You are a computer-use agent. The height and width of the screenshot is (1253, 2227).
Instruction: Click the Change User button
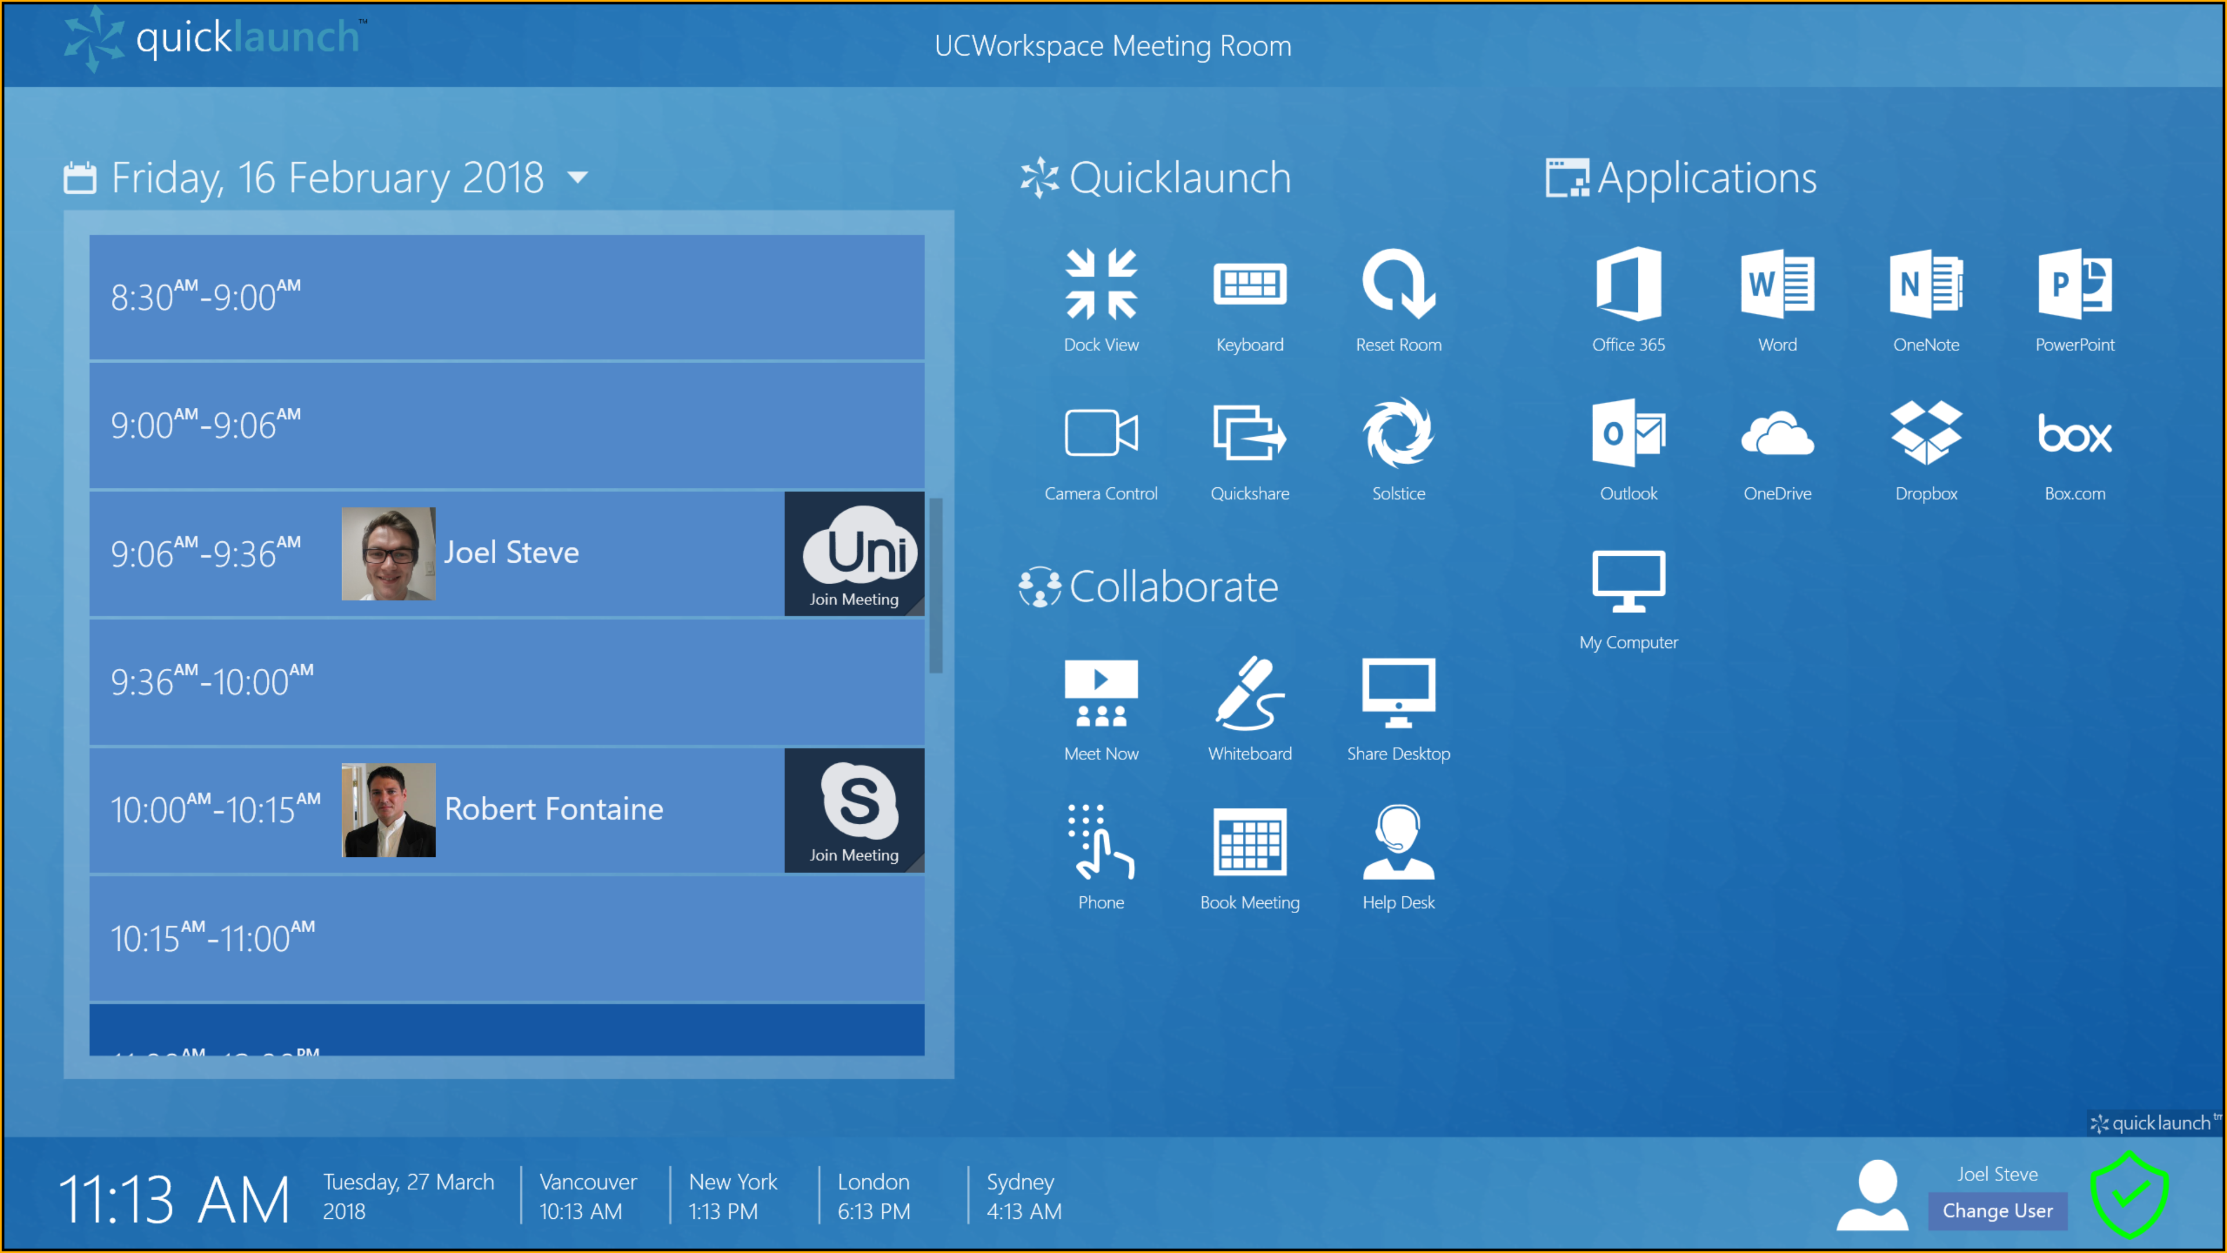pos(1997,1211)
